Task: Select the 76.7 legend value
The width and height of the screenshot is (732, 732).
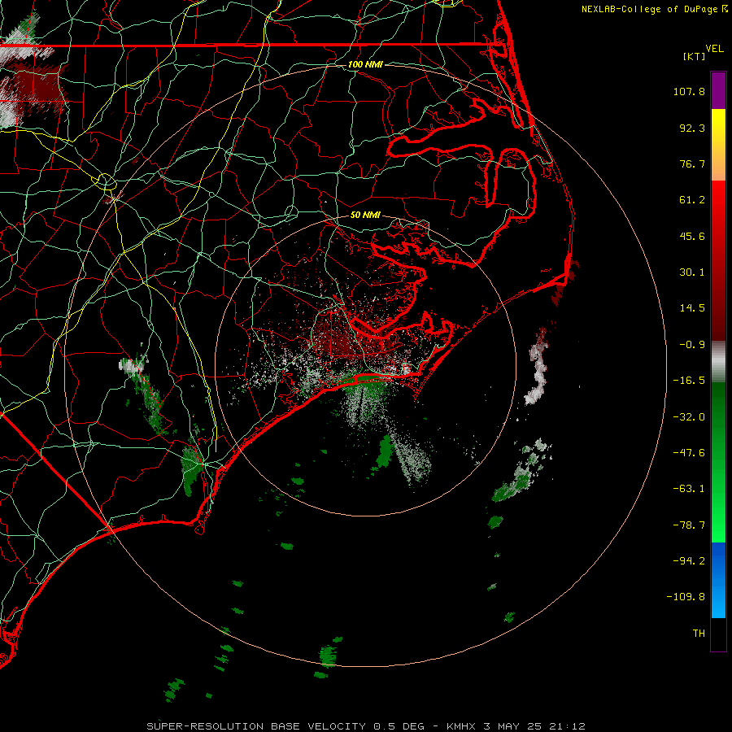Action: coord(692,163)
